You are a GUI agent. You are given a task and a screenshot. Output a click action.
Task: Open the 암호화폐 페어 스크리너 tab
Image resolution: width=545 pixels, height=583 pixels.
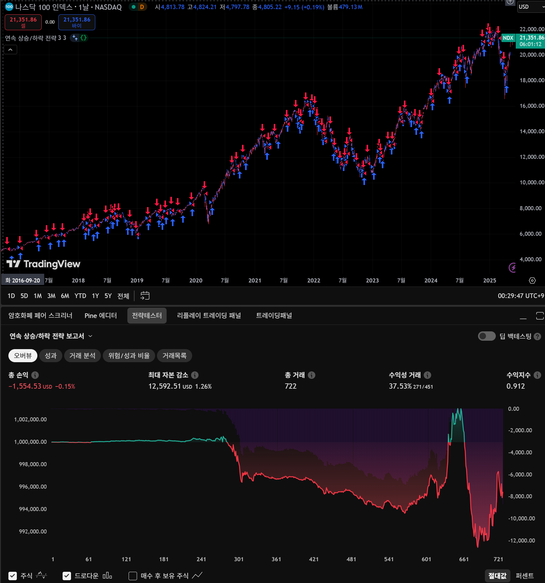40,315
